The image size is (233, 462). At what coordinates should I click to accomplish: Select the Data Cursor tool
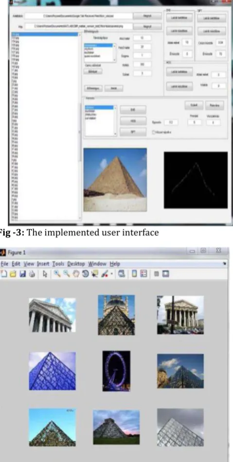coord(95,274)
